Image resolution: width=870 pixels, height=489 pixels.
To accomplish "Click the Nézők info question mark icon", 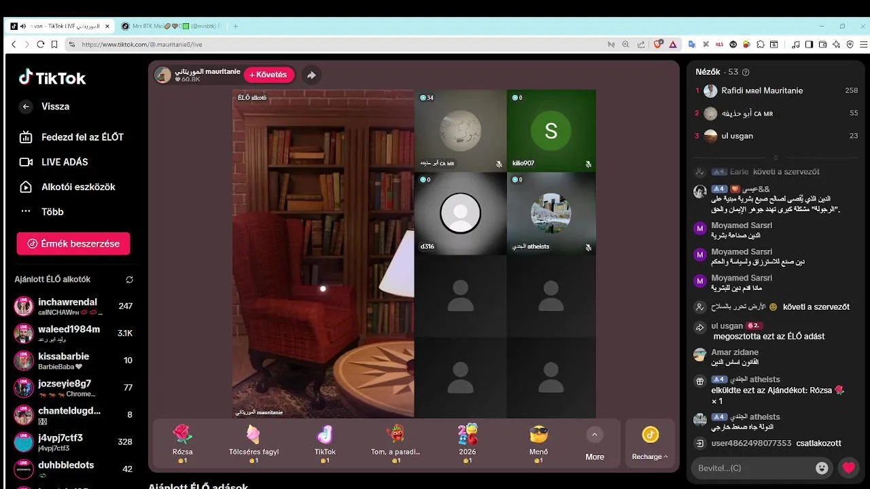I will pyautogui.click(x=746, y=72).
